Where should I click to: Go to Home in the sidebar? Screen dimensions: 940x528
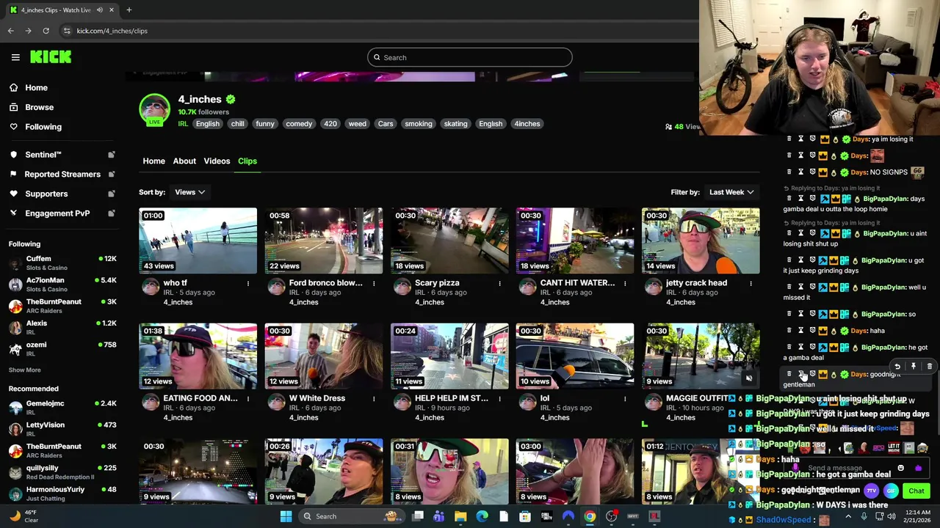click(36, 87)
